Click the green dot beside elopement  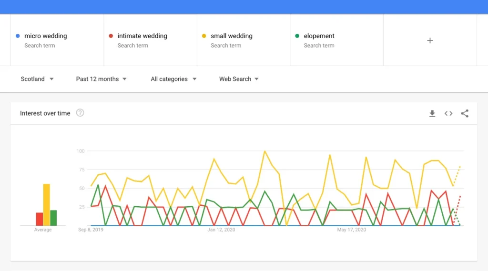[x=297, y=36]
